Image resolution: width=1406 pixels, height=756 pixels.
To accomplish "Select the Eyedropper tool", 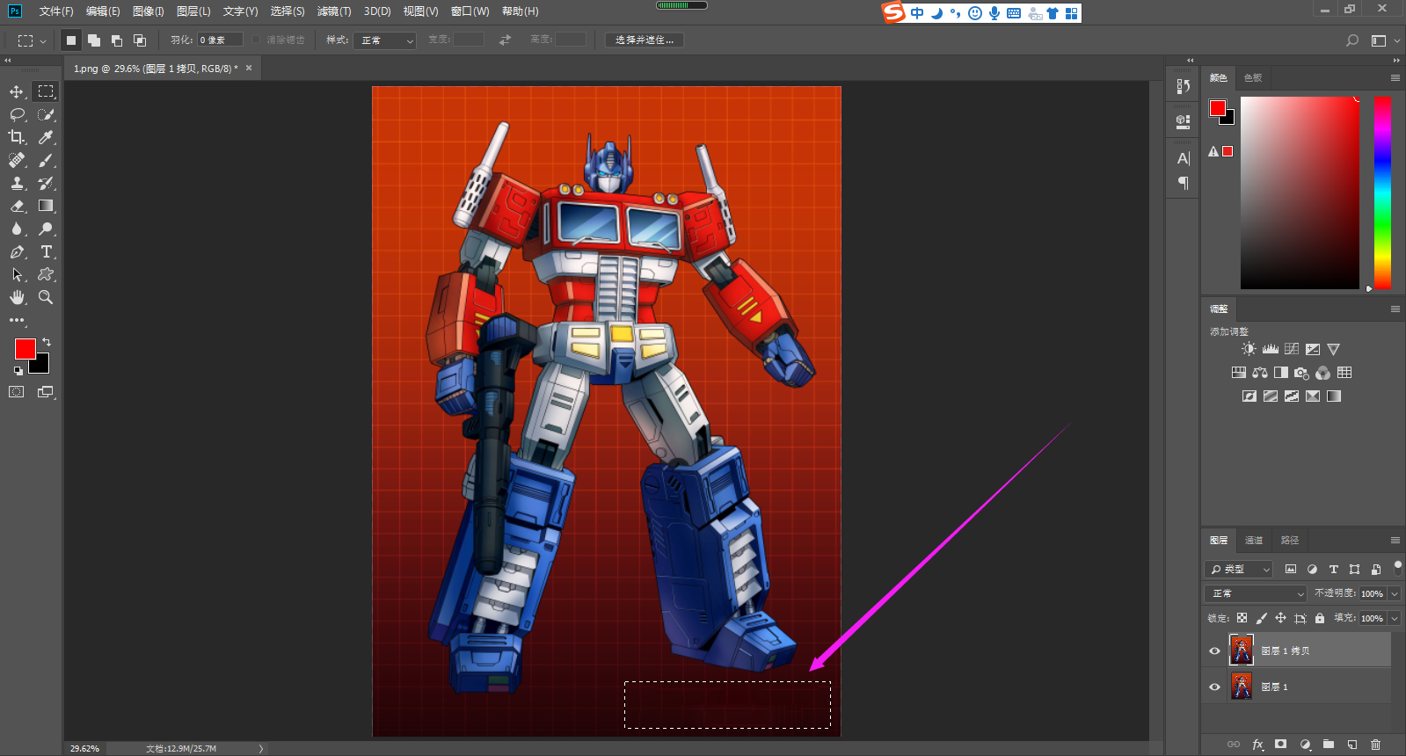I will tap(46, 137).
